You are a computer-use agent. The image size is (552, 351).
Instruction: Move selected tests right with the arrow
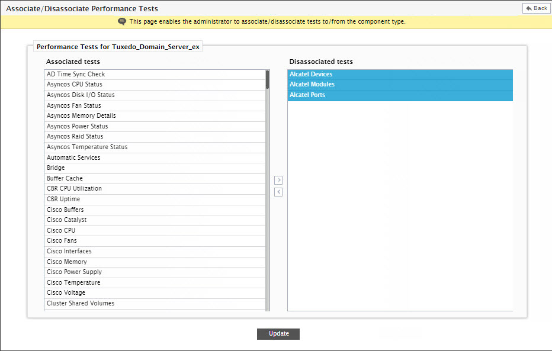[x=278, y=180]
